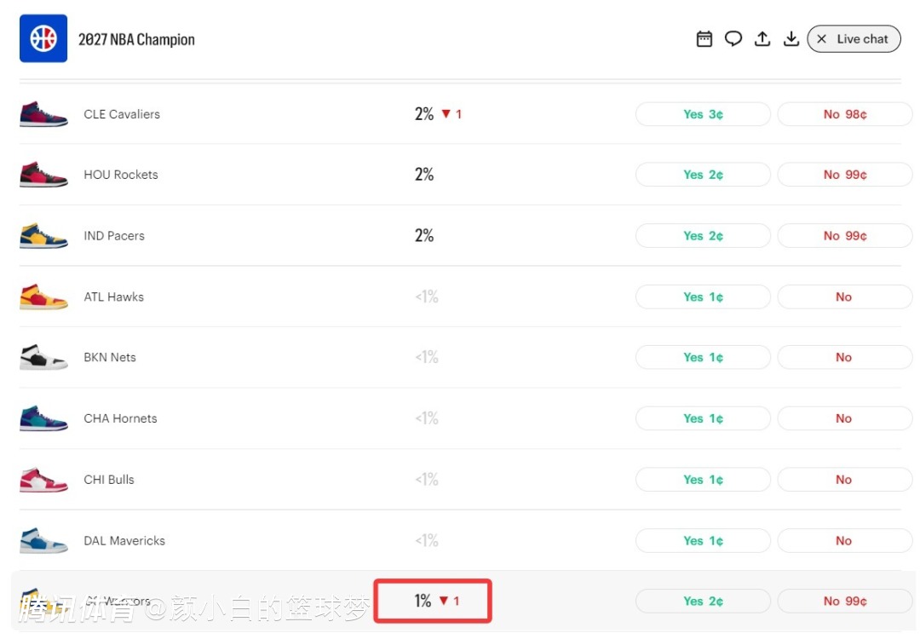Viewport: 920px width, 639px height.
Task: Buy Yes 1¢ for DAL Mavericks
Action: tap(703, 540)
